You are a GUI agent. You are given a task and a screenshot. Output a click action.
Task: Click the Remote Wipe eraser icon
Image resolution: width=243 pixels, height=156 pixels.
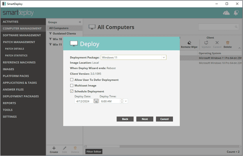tap(189, 43)
